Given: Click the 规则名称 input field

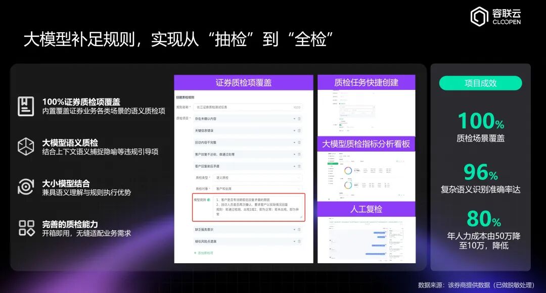Looking at the screenshot, I should pyautogui.click(x=242, y=108).
